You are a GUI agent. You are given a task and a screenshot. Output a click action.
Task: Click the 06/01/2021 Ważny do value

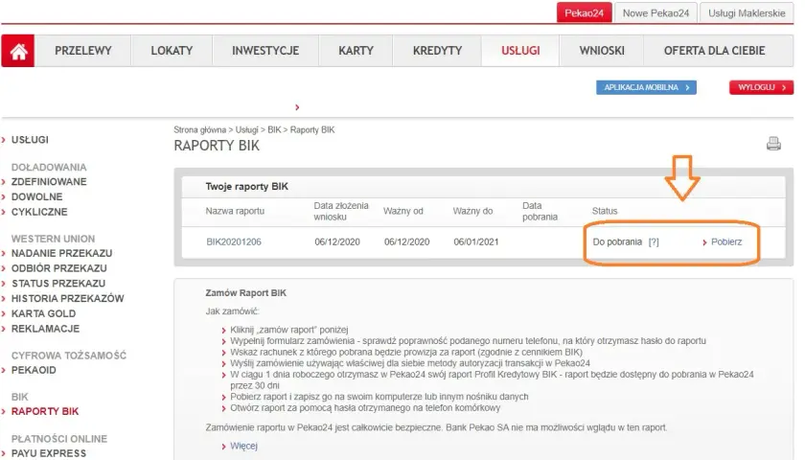pyautogui.click(x=476, y=241)
